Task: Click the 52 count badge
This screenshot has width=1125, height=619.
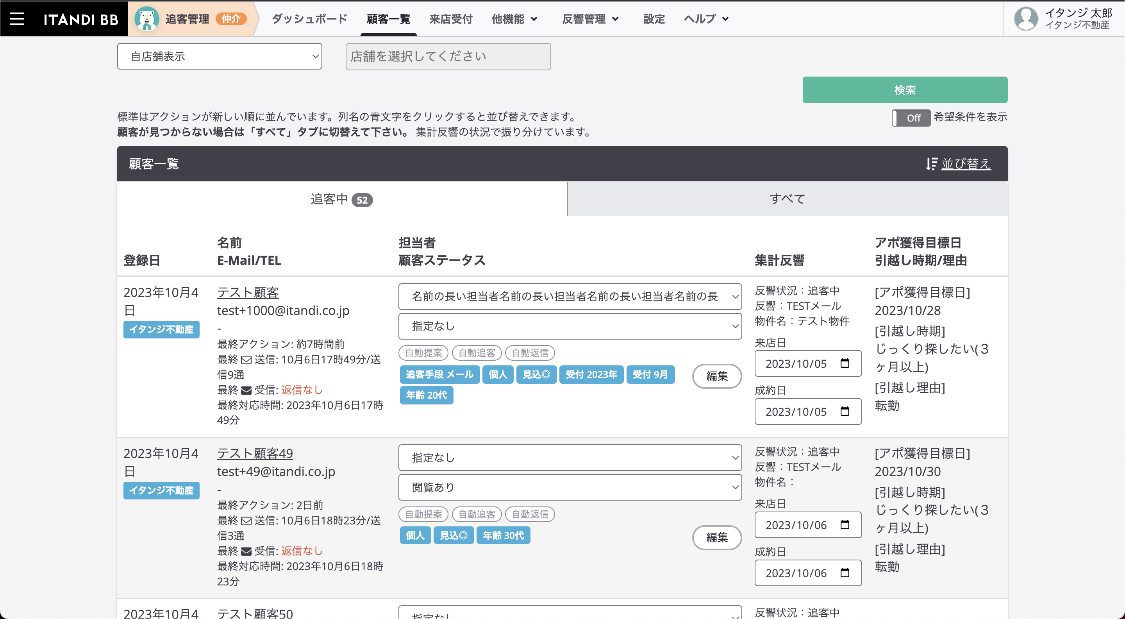Action: (x=362, y=200)
